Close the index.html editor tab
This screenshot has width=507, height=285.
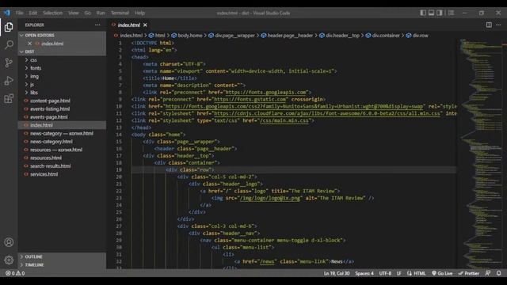click(145, 25)
